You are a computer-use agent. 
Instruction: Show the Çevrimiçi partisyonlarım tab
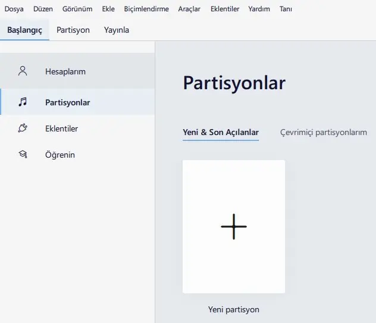(x=324, y=132)
